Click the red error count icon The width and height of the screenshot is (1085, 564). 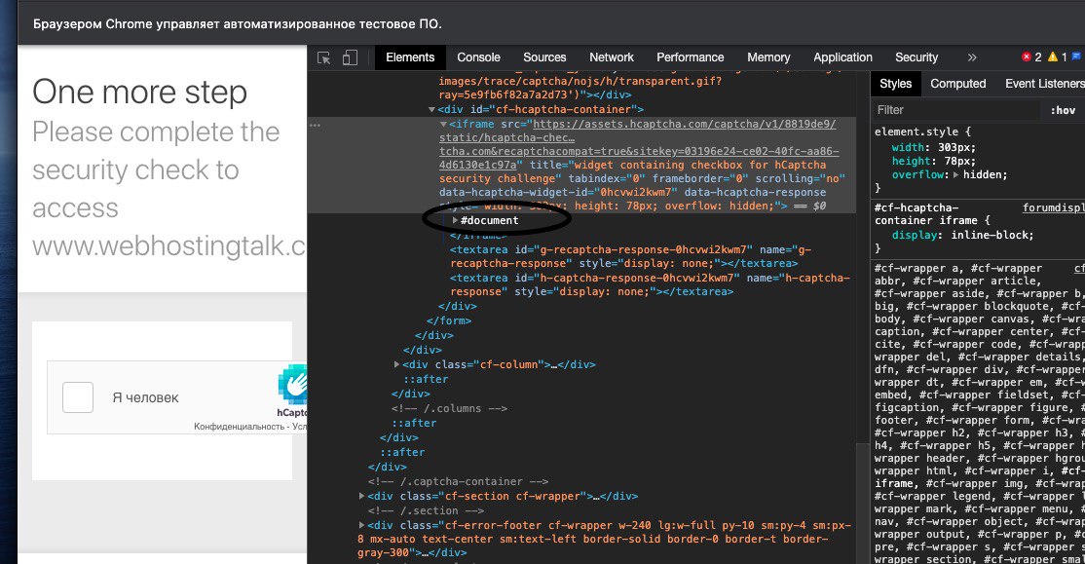[x=1027, y=56]
